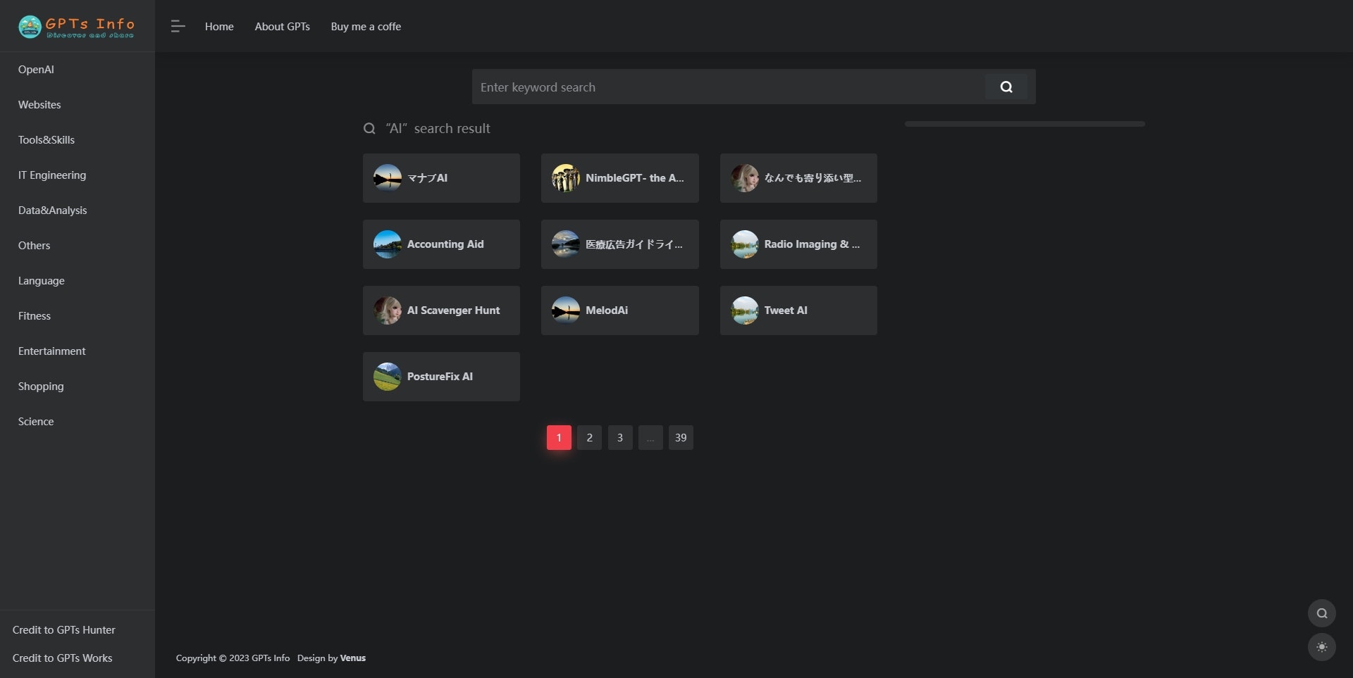
Task: Toggle the sidebar hamburger menu icon
Action: (x=178, y=26)
